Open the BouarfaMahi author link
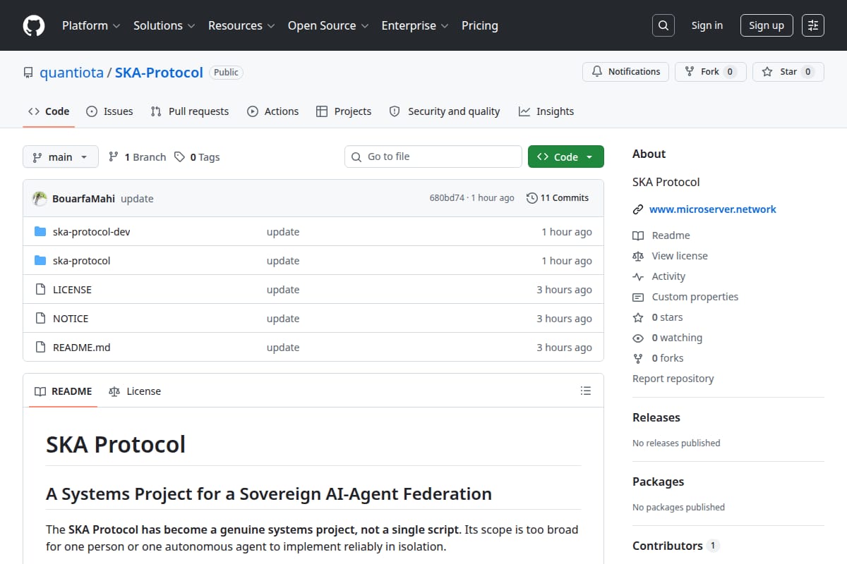 [x=83, y=199]
